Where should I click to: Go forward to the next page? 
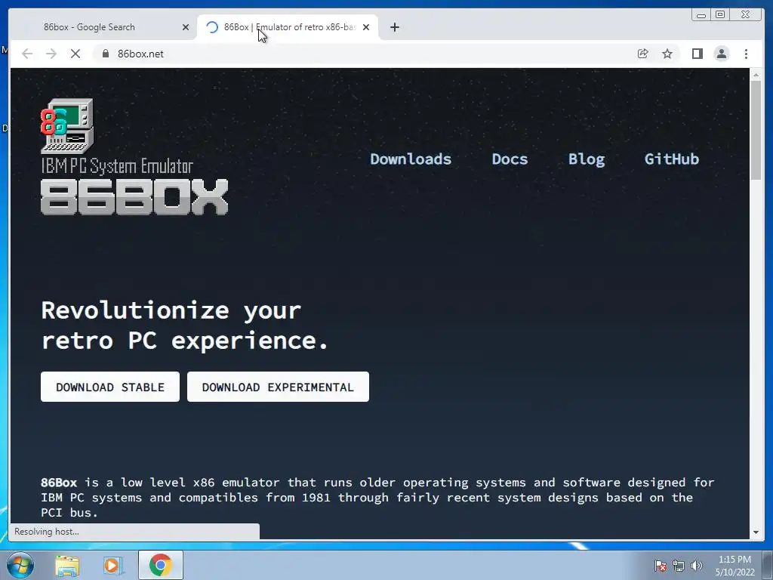pos(51,54)
